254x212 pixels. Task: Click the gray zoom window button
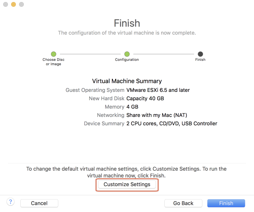[x=21, y=4]
